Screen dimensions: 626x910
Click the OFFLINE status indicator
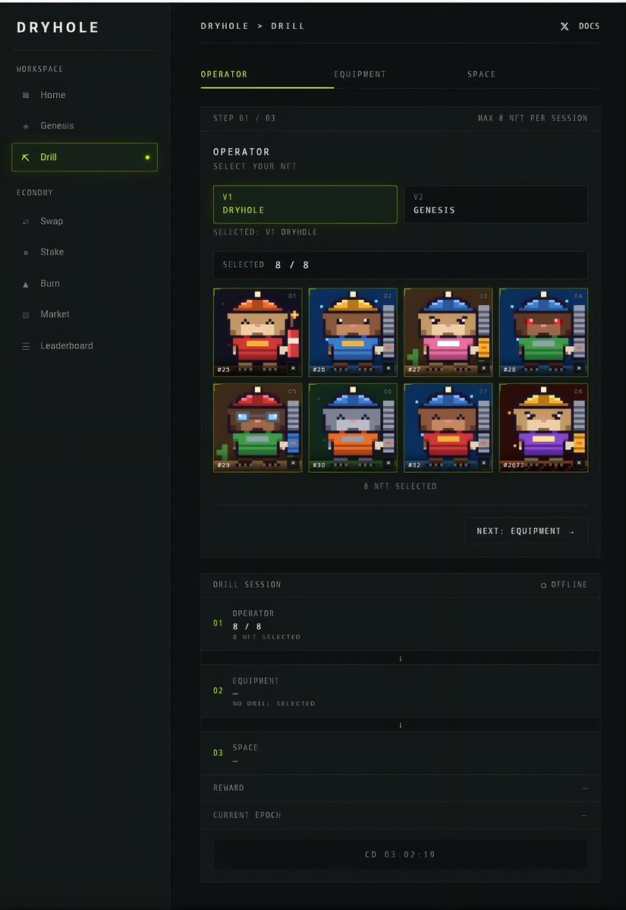pyautogui.click(x=564, y=585)
